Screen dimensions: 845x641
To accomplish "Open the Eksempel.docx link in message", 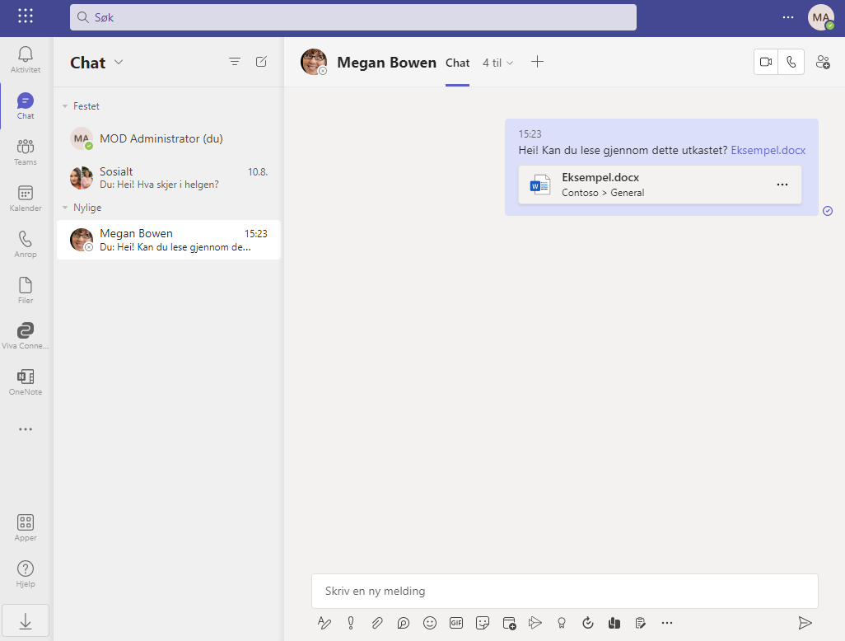I will point(768,151).
